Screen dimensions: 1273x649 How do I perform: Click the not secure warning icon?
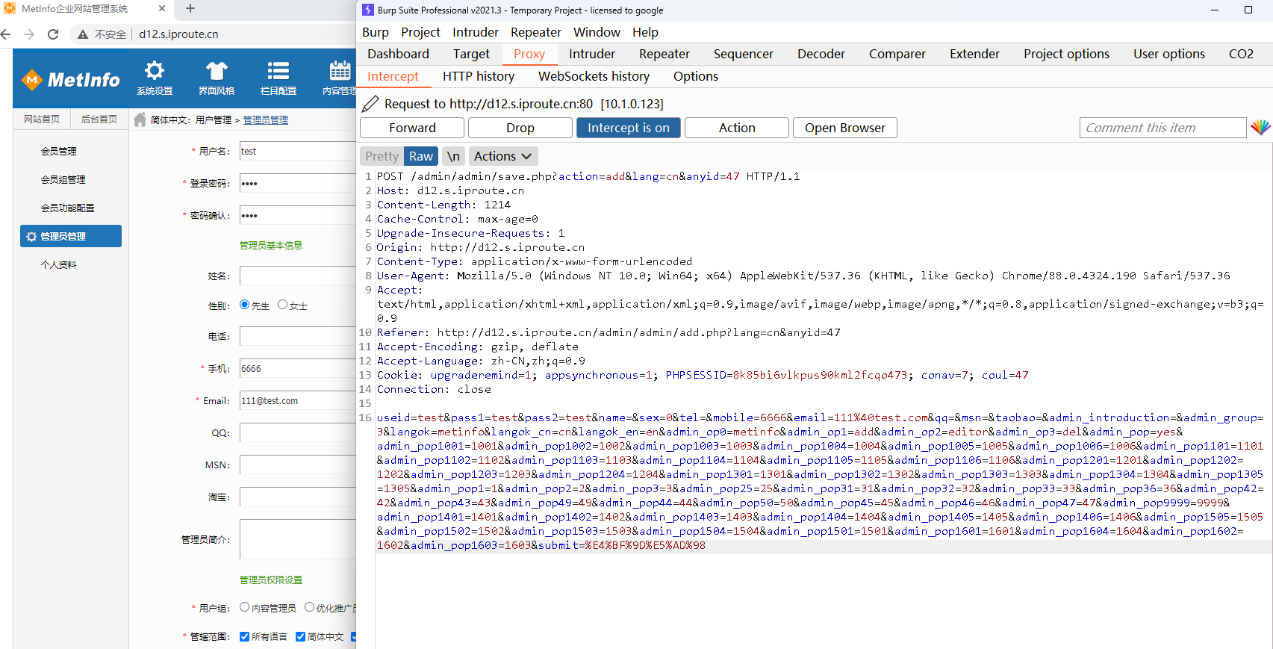click(x=83, y=34)
